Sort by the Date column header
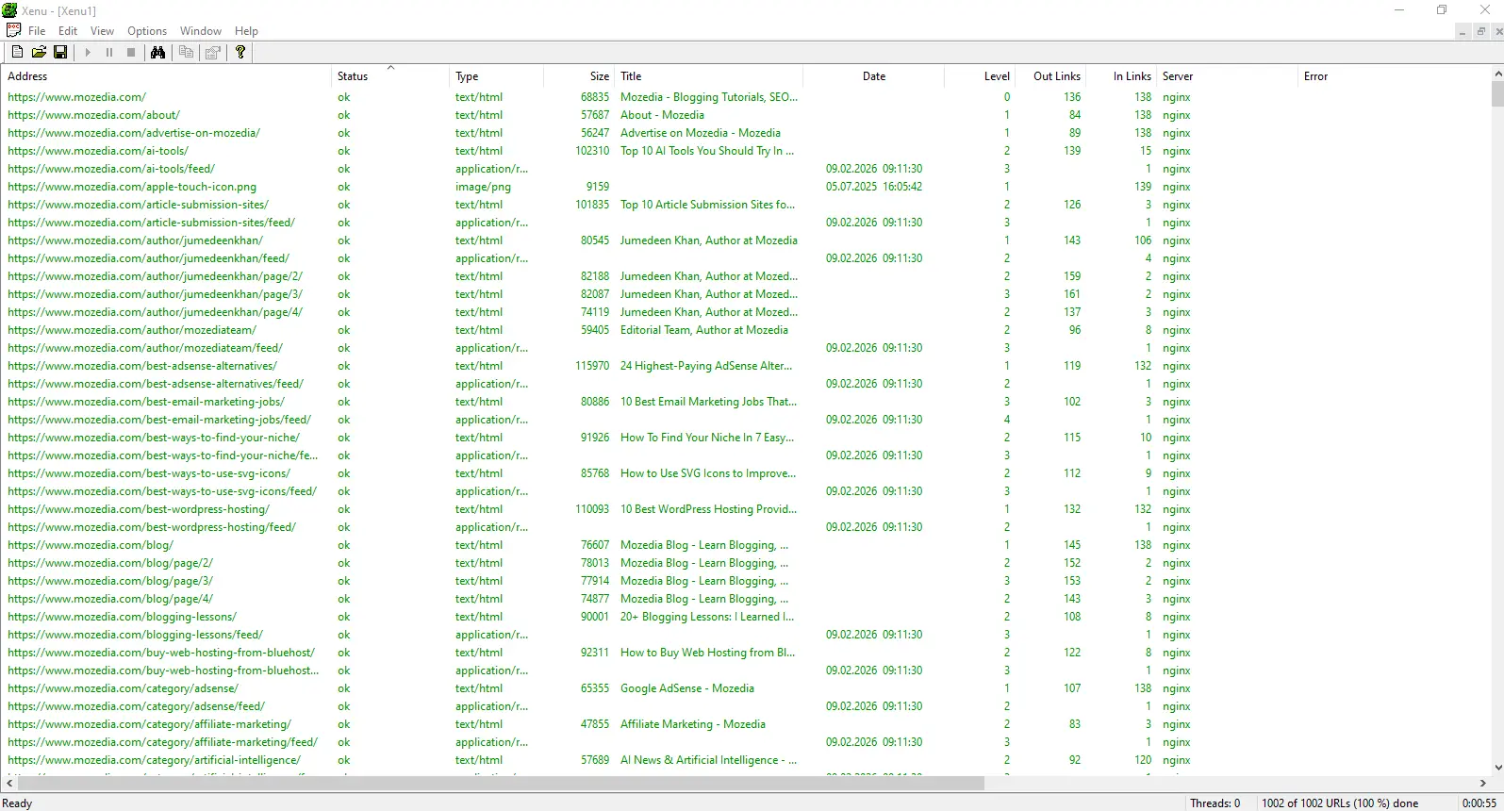 pyautogui.click(x=874, y=76)
